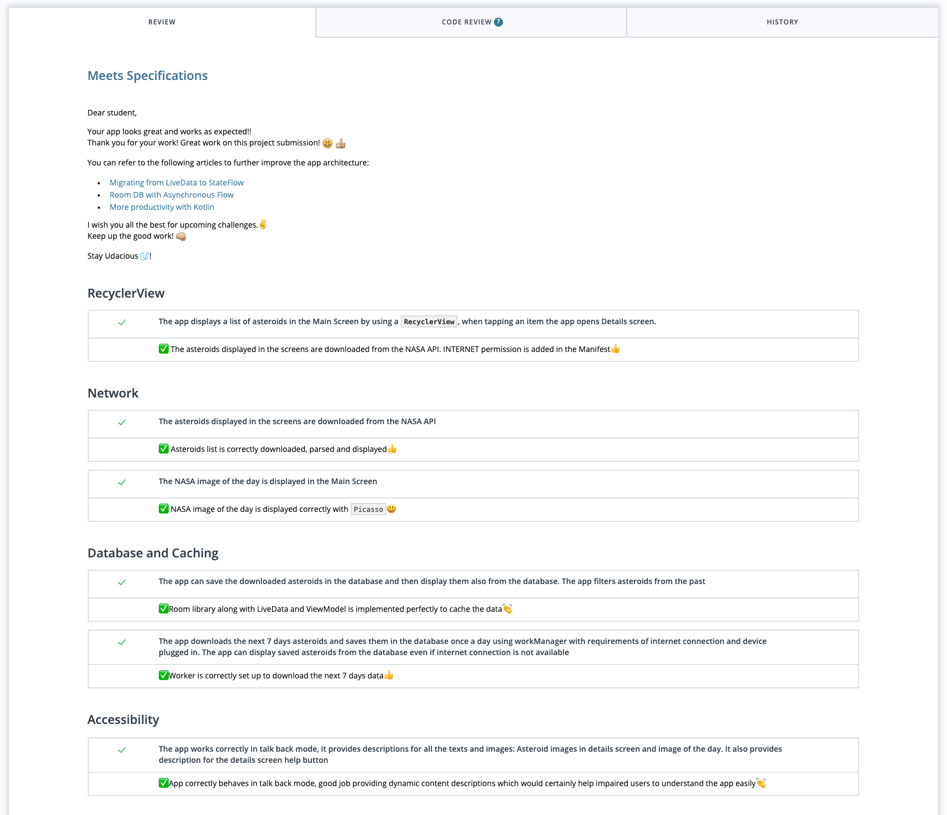Click the checkmark next to the NASA API requirement
Viewport: 947px width, 815px height.
pos(123,422)
